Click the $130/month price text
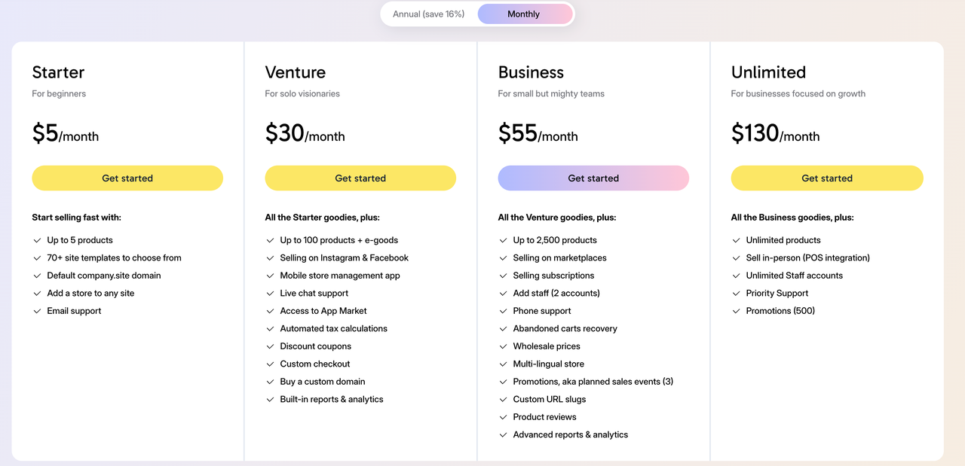This screenshot has width=965, height=466. (775, 134)
